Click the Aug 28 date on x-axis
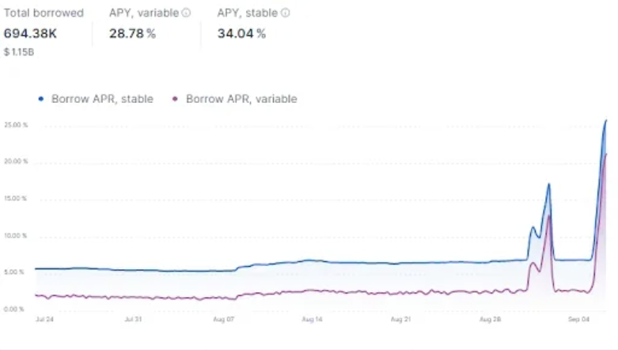618x350 pixels. [490, 319]
